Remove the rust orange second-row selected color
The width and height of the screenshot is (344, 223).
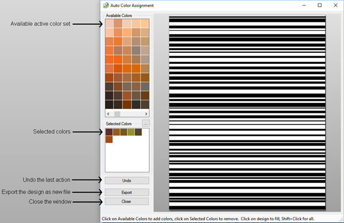tap(109, 139)
